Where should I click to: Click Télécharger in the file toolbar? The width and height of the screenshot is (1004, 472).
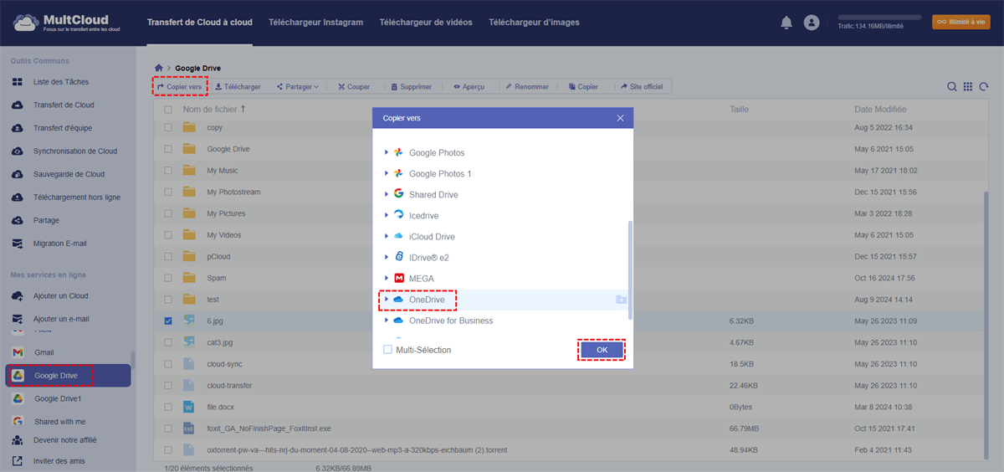pyautogui.click(x=238, y=87)
